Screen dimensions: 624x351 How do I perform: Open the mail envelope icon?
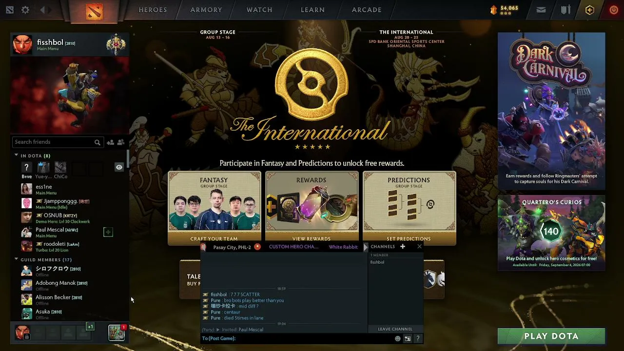541,10
